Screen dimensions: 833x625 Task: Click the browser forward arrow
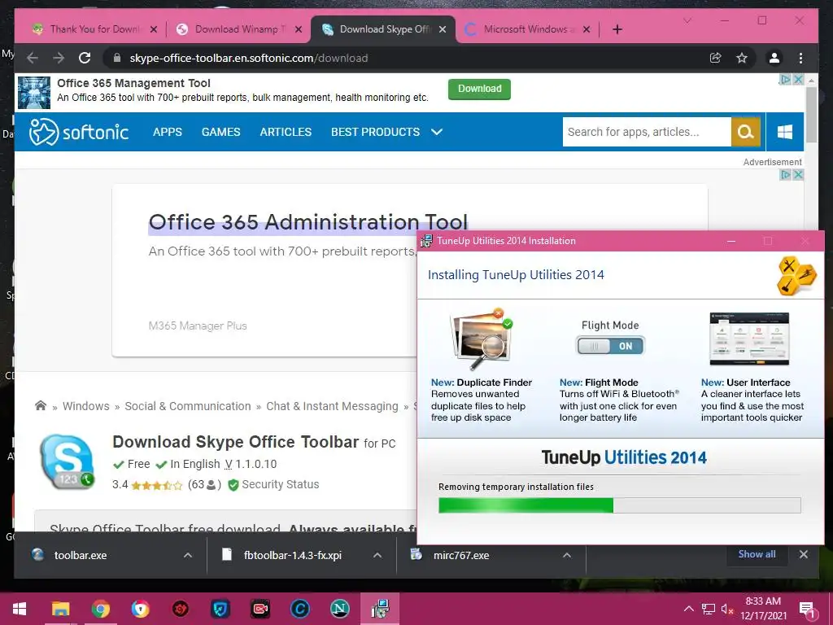pos(59,58)
